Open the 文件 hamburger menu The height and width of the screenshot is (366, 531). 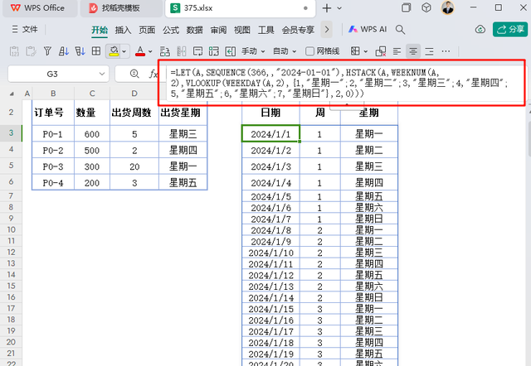point(24,30)
